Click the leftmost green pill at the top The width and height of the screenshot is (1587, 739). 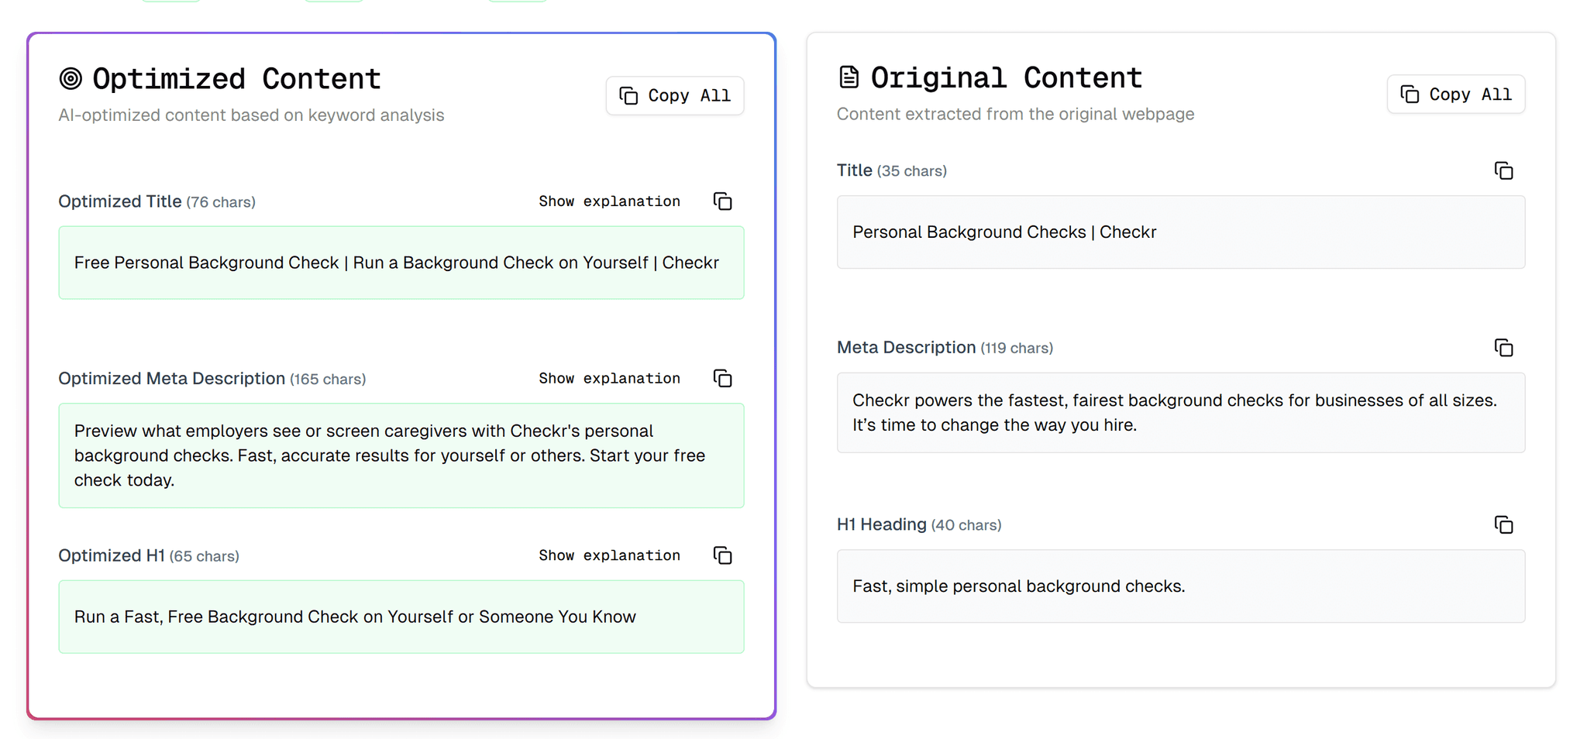click(x=170, y=2)
